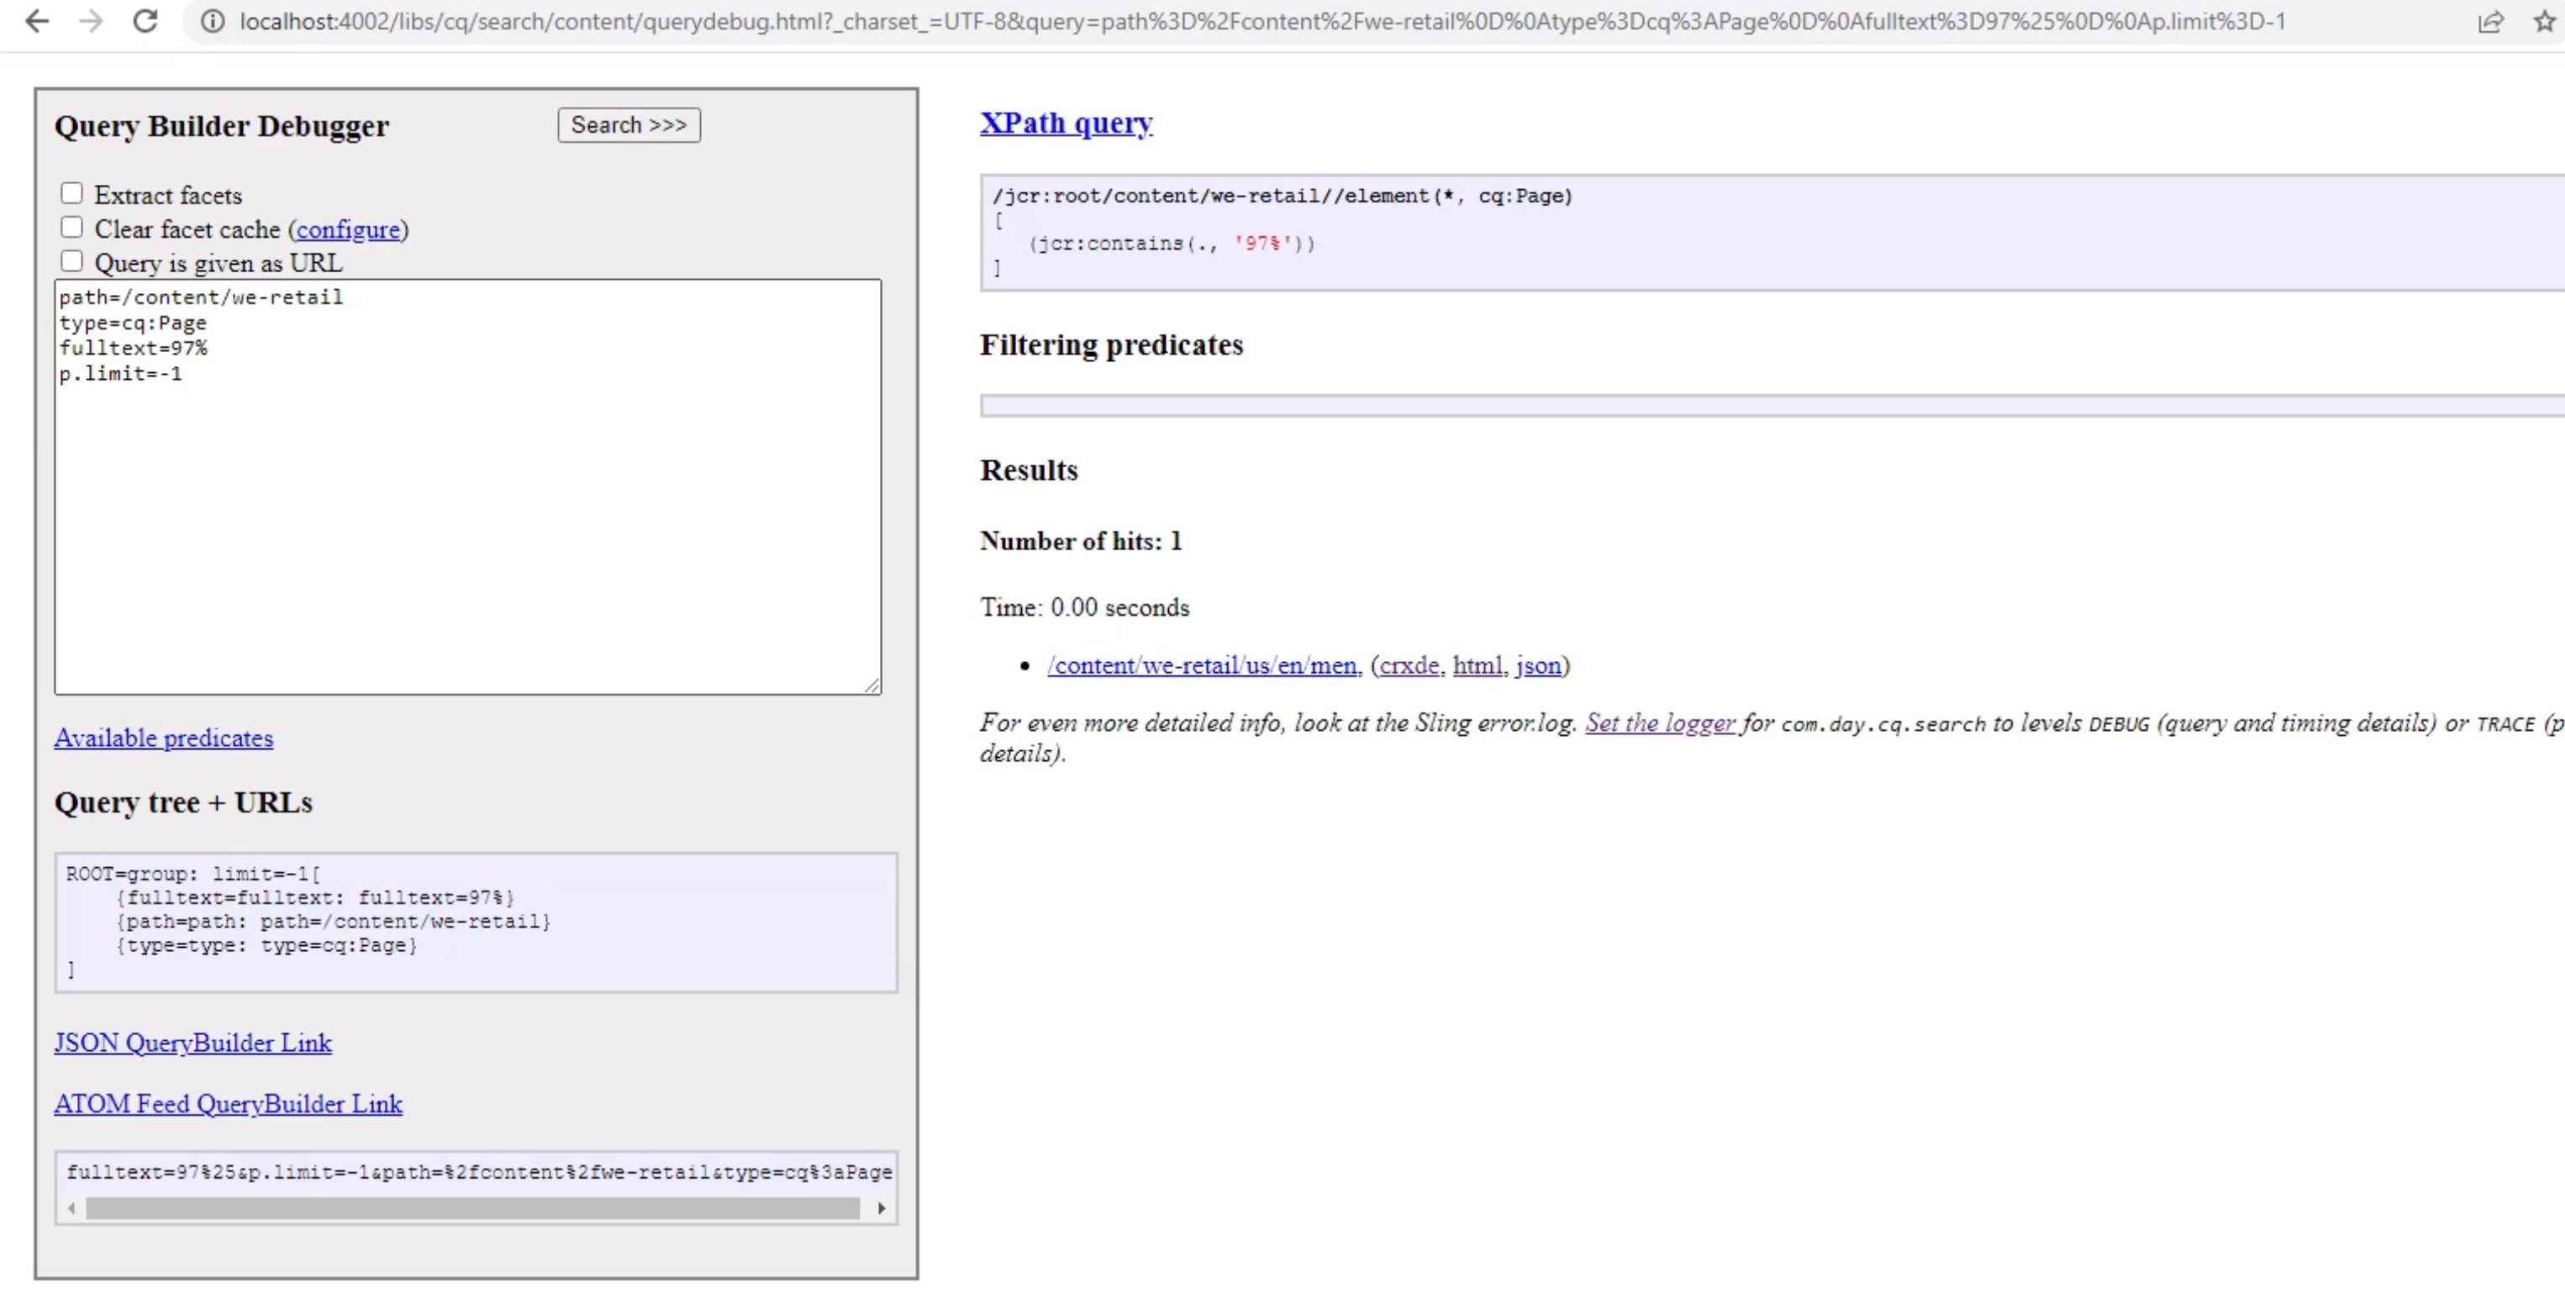Open the Available predicates link
The width and height of the screenshot is (2565, 1314).
(163, 738)
